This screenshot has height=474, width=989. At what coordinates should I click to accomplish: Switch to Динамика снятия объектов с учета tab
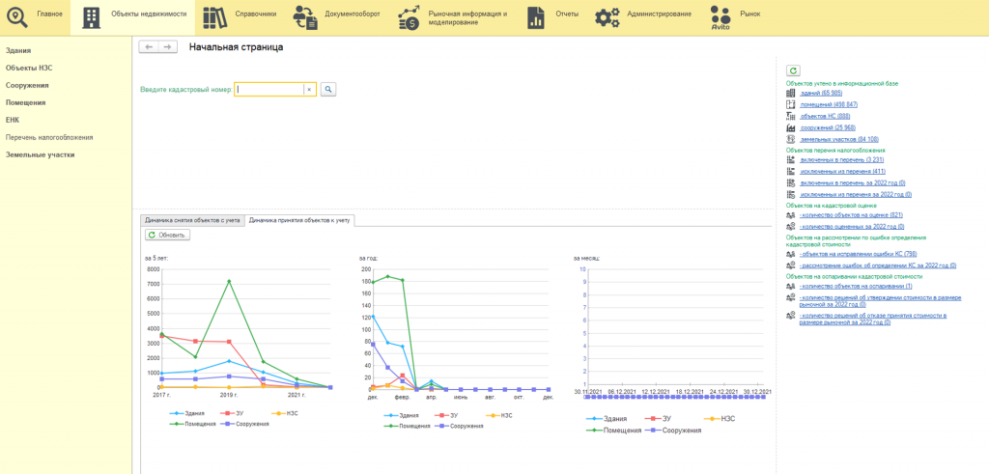coord(192,221)
